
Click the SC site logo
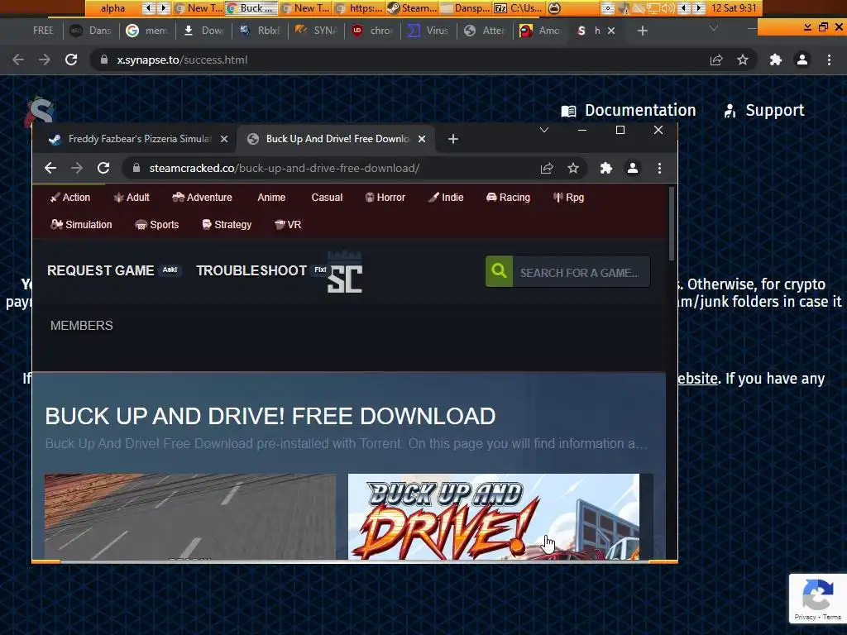coord(345,273)
